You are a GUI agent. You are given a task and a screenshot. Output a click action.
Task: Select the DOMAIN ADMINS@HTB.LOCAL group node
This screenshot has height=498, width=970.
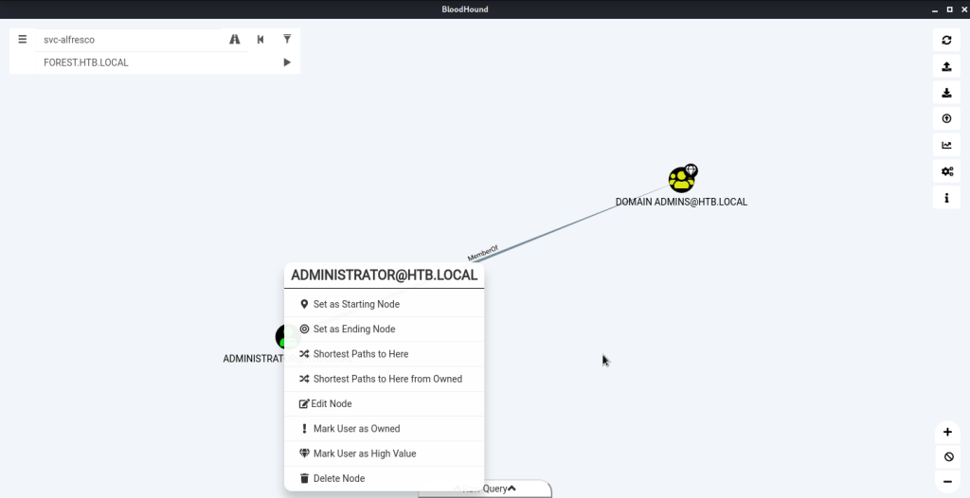tap(681, 179)
